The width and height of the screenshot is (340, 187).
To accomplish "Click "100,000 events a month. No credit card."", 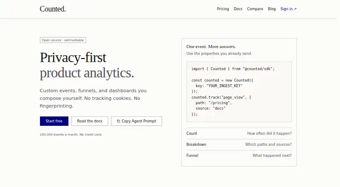I will coord(71,134).
